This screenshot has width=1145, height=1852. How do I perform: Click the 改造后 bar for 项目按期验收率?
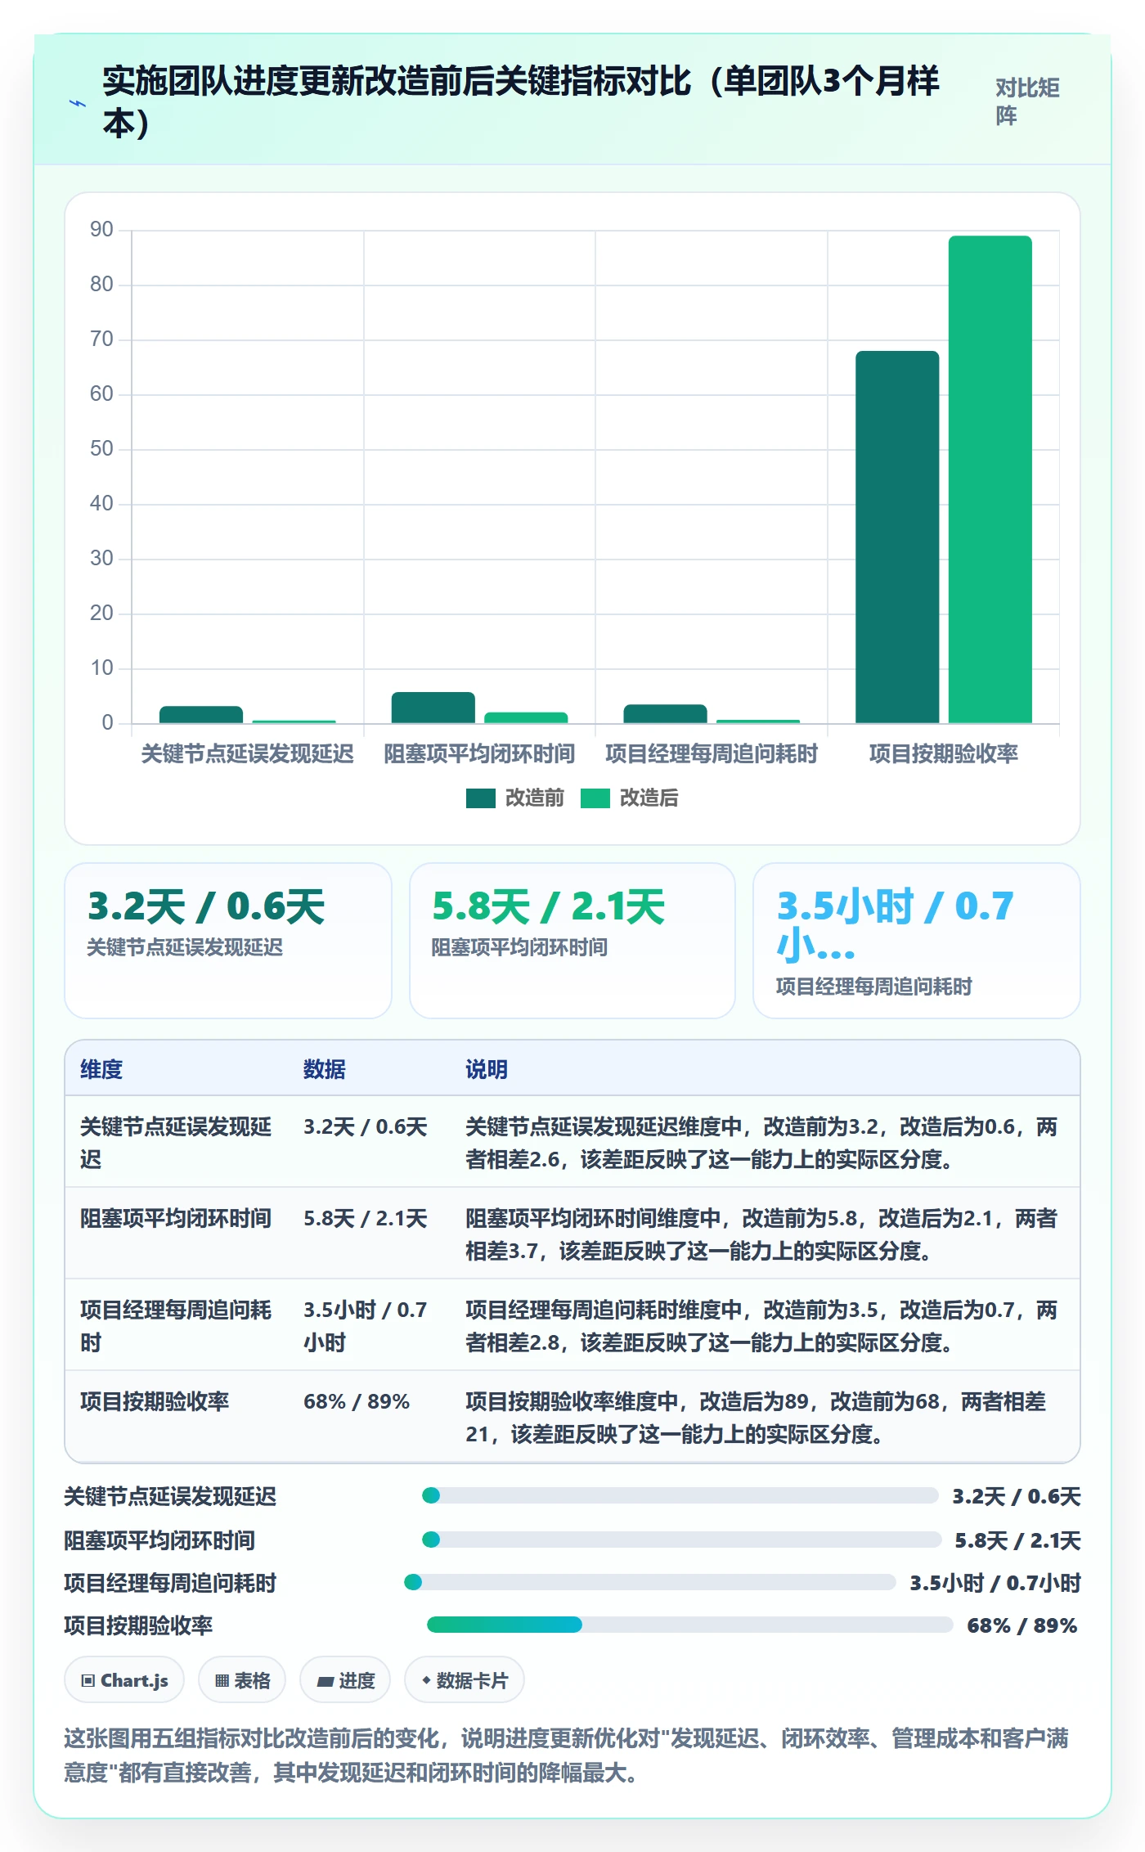[990, 479]
